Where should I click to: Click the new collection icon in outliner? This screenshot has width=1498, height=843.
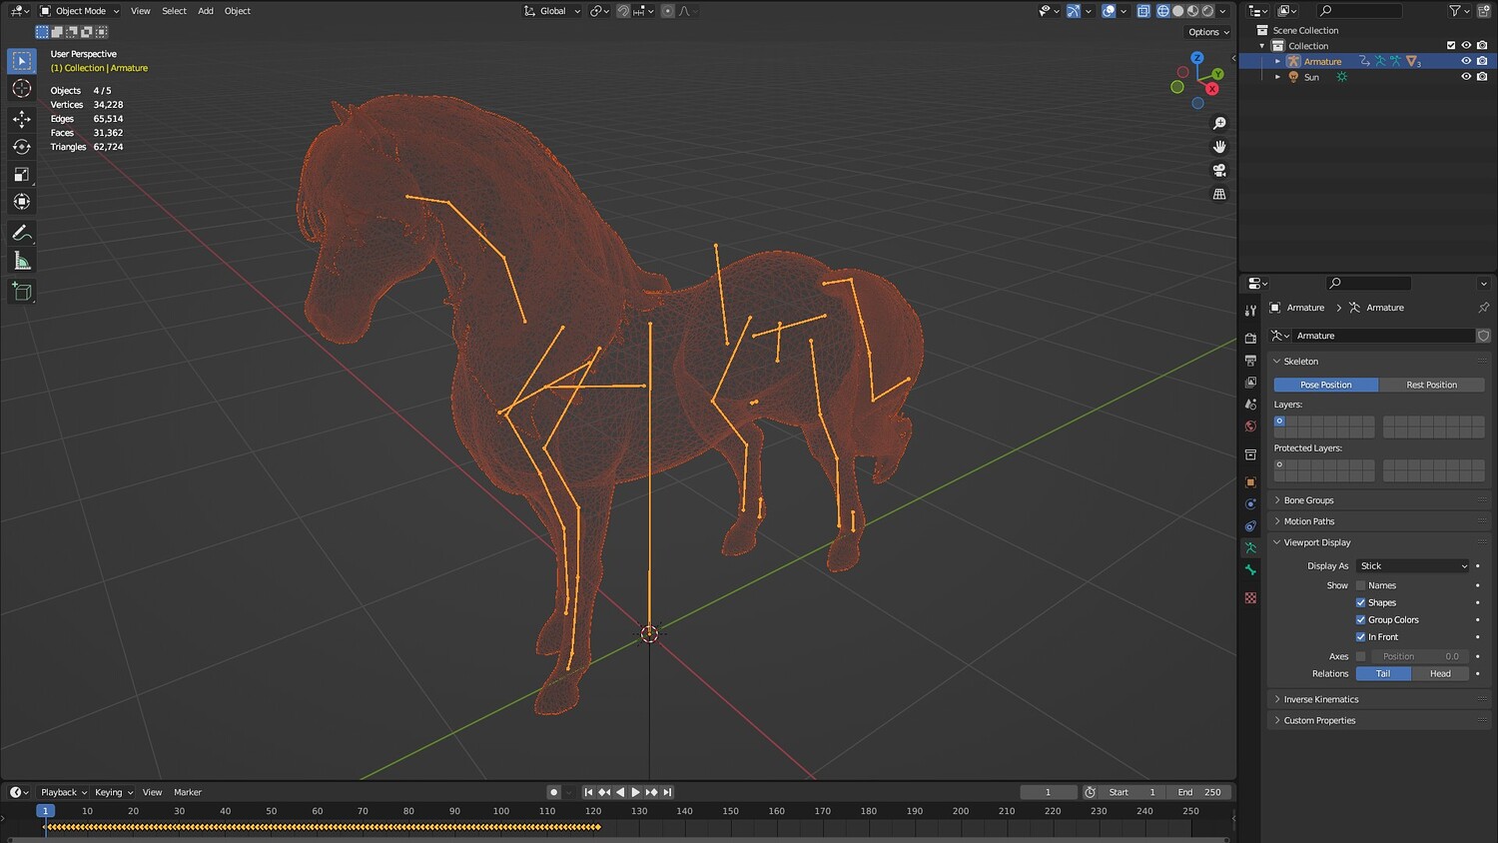coord(1483,11)
